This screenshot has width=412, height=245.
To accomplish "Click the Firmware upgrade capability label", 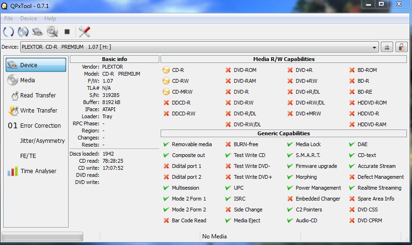I will [x=317, y=166].
